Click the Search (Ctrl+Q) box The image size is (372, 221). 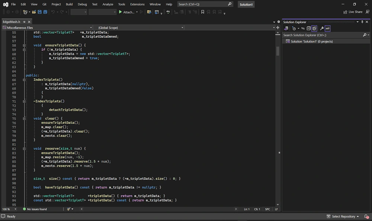205,4
